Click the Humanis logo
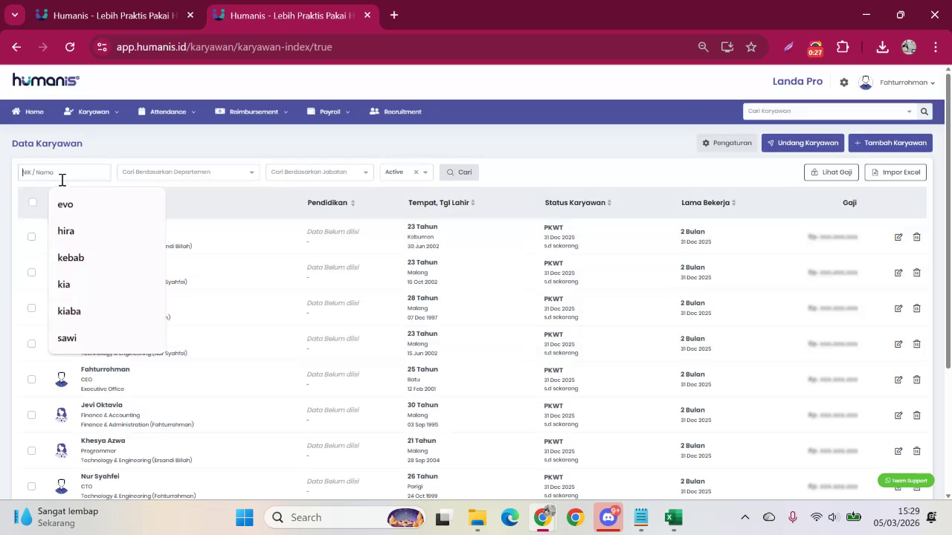Screen dimensions: 952x535 tap(46, 80)
